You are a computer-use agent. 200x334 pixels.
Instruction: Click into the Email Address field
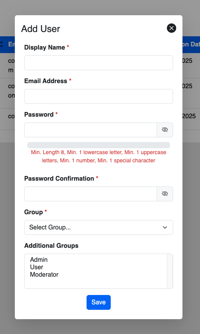click(99, 96)
